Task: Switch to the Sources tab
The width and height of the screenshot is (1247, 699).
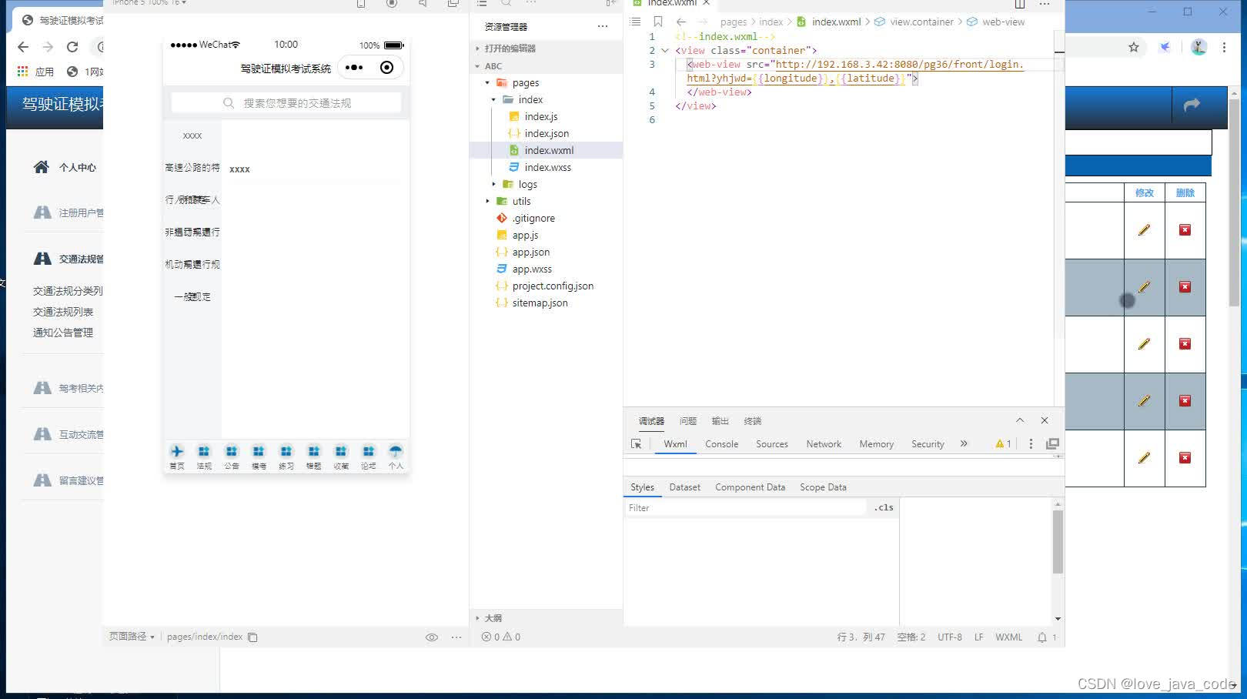Action: point(772,444)
